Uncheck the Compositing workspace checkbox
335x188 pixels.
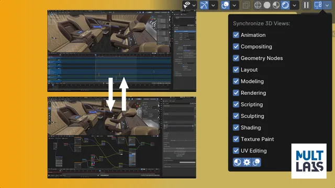236,46
